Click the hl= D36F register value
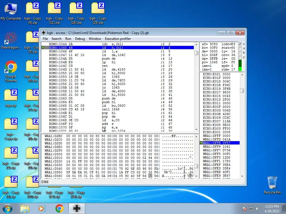Viewport: 286px width, 214px height. (x=209, y=55)
